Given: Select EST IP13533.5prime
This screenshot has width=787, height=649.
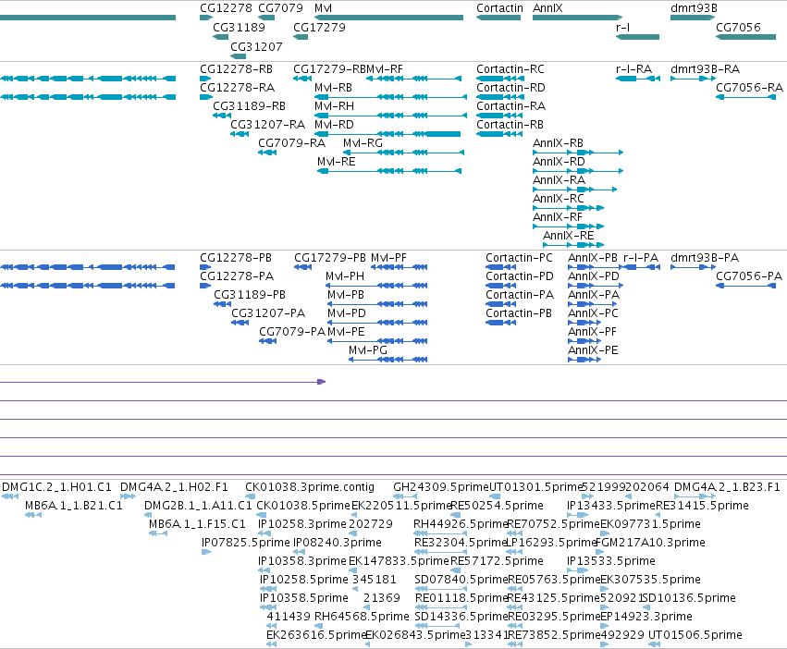Looking at the screenshot, I should pos(577,570).
